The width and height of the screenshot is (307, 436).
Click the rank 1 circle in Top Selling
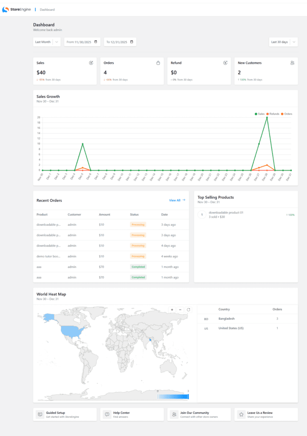[202, 215]
